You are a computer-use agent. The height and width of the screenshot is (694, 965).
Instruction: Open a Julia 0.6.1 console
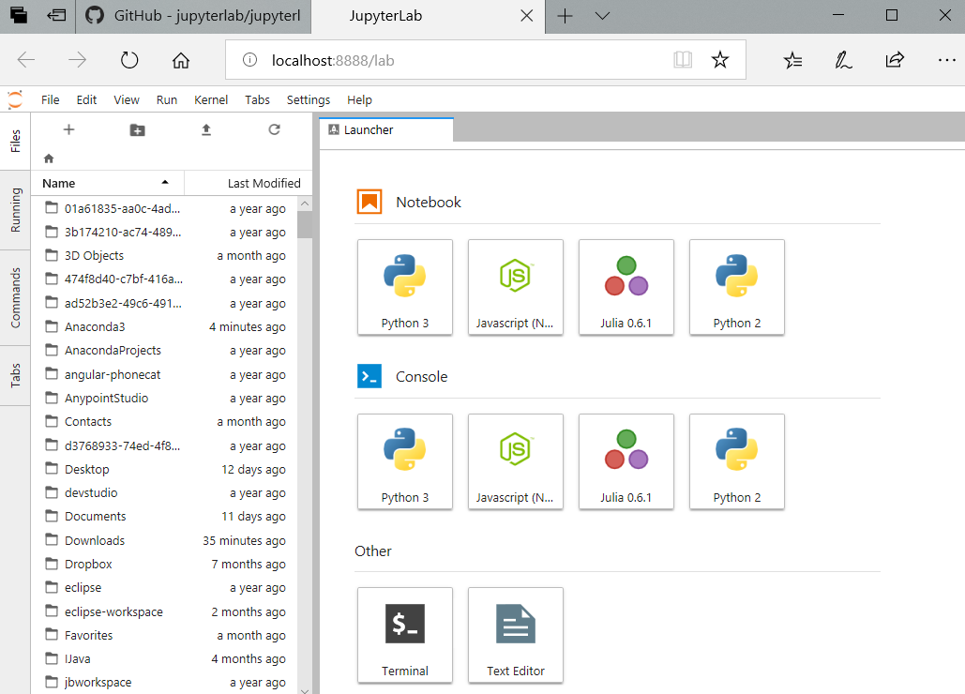[626, 461]
